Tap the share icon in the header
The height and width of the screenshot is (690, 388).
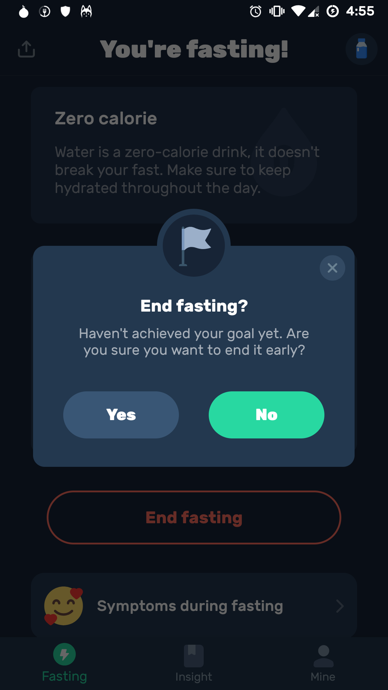27,49
